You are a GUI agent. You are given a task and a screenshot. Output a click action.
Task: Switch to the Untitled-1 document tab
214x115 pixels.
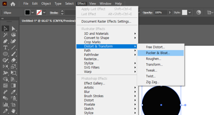[48, 21]
